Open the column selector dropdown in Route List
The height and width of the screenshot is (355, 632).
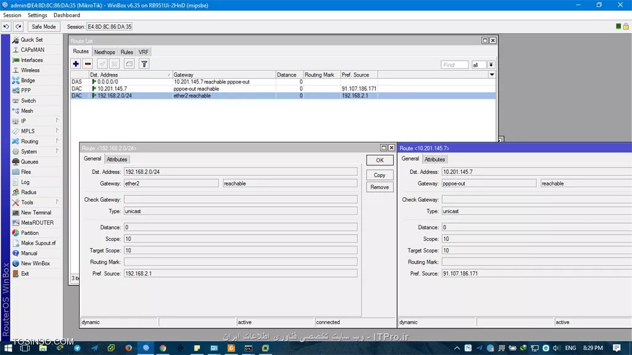(x=492, y=75)
